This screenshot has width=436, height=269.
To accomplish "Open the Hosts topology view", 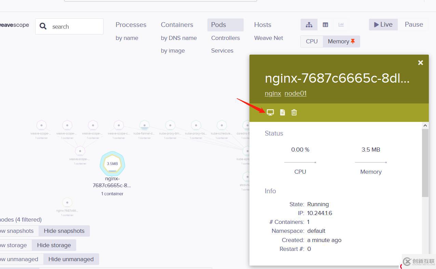I will (262, 25).
